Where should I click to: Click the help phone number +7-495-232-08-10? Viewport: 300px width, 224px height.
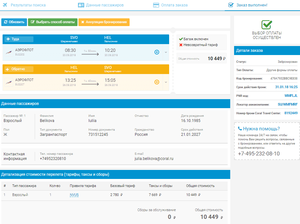259,154
